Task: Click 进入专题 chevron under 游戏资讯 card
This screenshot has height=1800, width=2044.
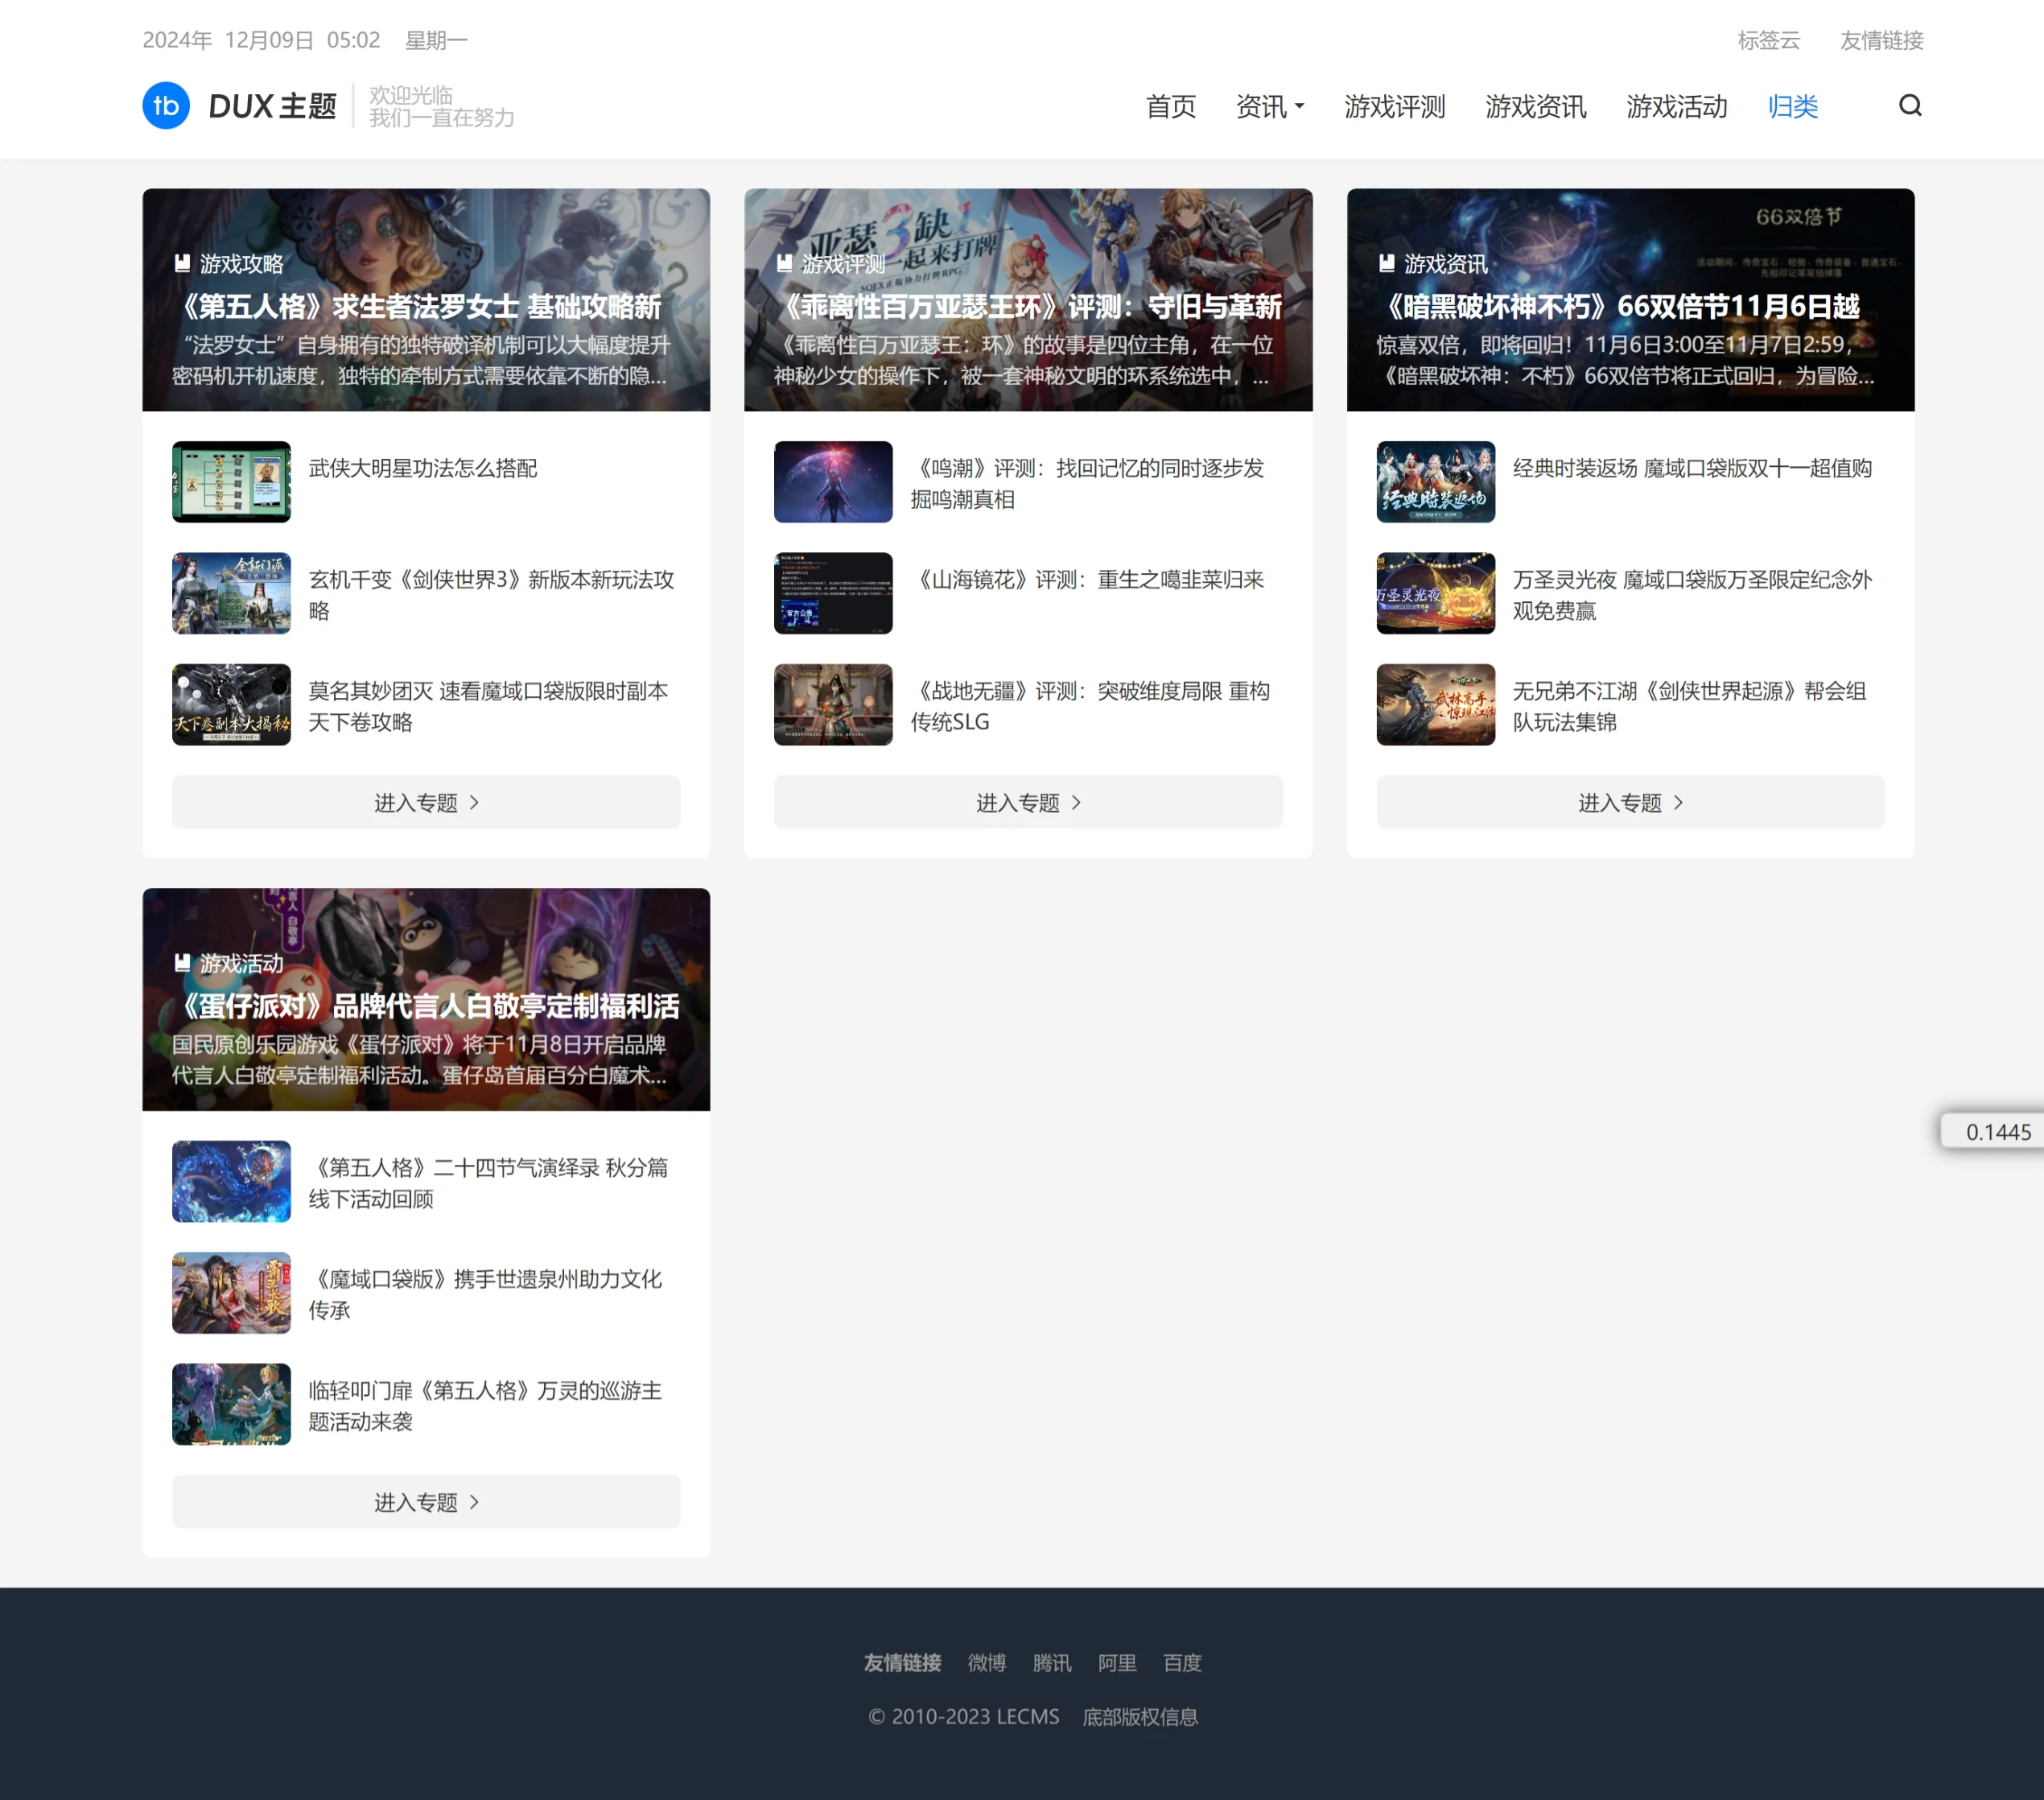Action: pyautogui.click(x=1678, y=803)
